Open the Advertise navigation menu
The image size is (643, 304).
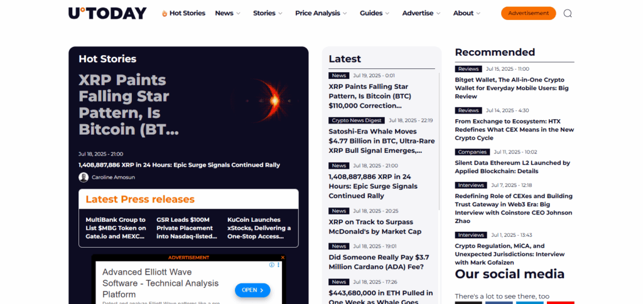point(418,13)
